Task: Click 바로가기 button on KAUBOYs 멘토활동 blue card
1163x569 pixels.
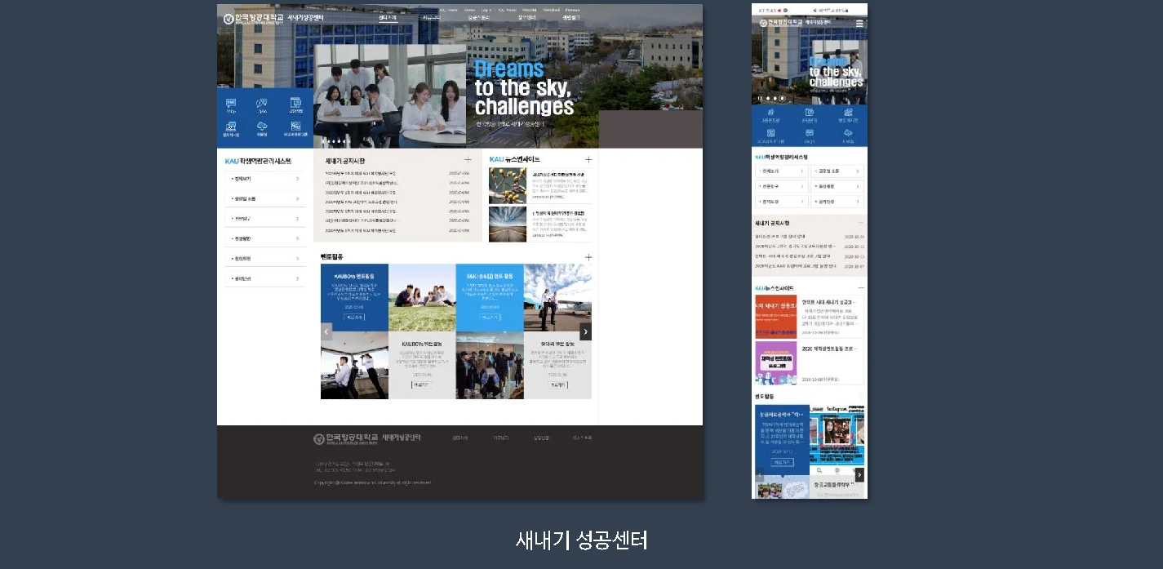Action: pos(354,317)
